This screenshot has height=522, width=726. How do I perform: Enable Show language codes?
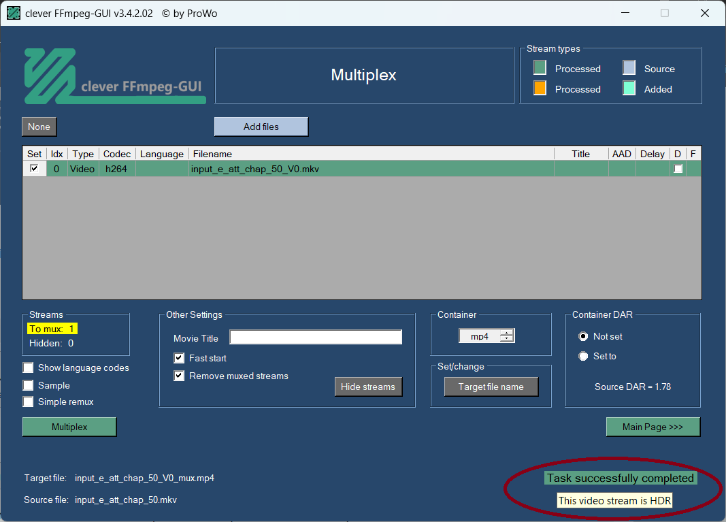coord(29,368)
